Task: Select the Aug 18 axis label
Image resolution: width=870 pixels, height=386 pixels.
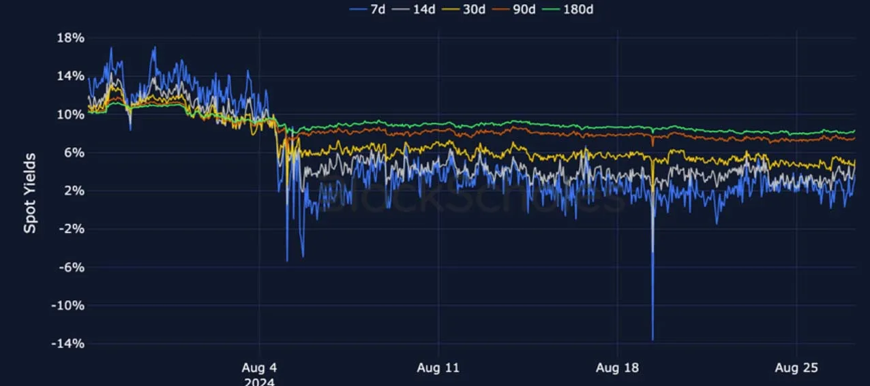Action: [617, 368]
